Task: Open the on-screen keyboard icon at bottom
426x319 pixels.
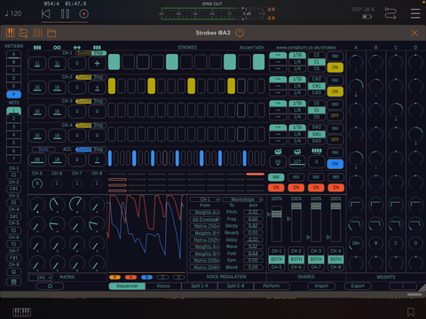Action: tap(22, 312)
